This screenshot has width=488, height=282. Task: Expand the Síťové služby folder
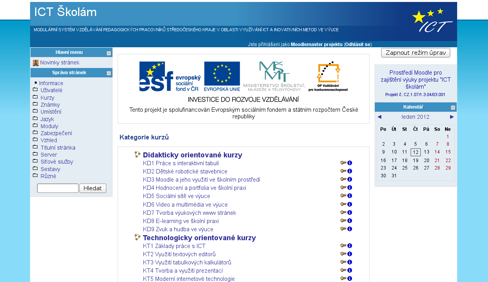tap(35, 161)
